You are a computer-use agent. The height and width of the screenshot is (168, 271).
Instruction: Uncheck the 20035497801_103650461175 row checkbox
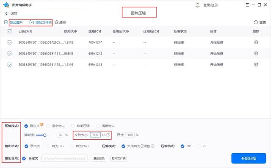[9, 65]
